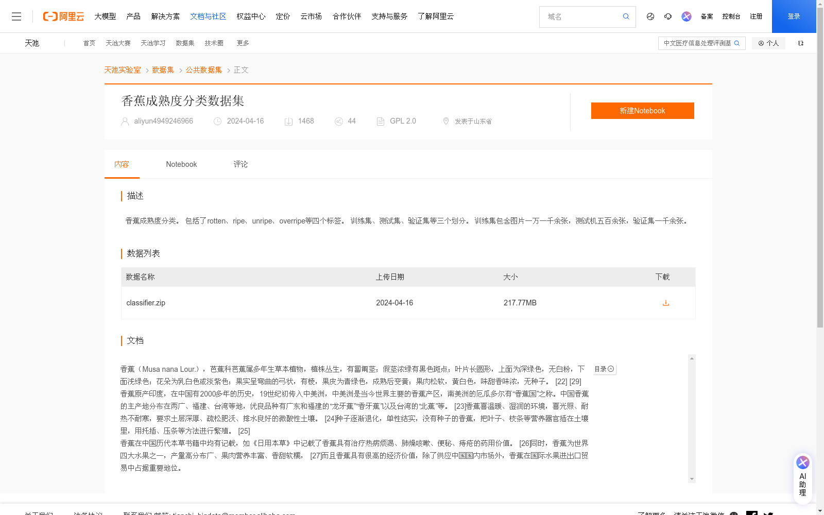Open the 更多 dropdown in Tianchi nav
The width and height of the screenshot is (824, 515).
243,43
